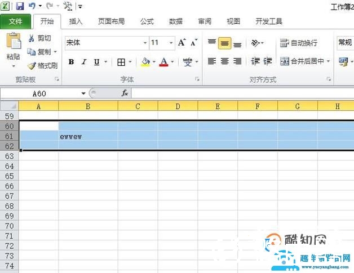354x273 pixels.
Task: Click the formula bar input field
Action: 242,93
